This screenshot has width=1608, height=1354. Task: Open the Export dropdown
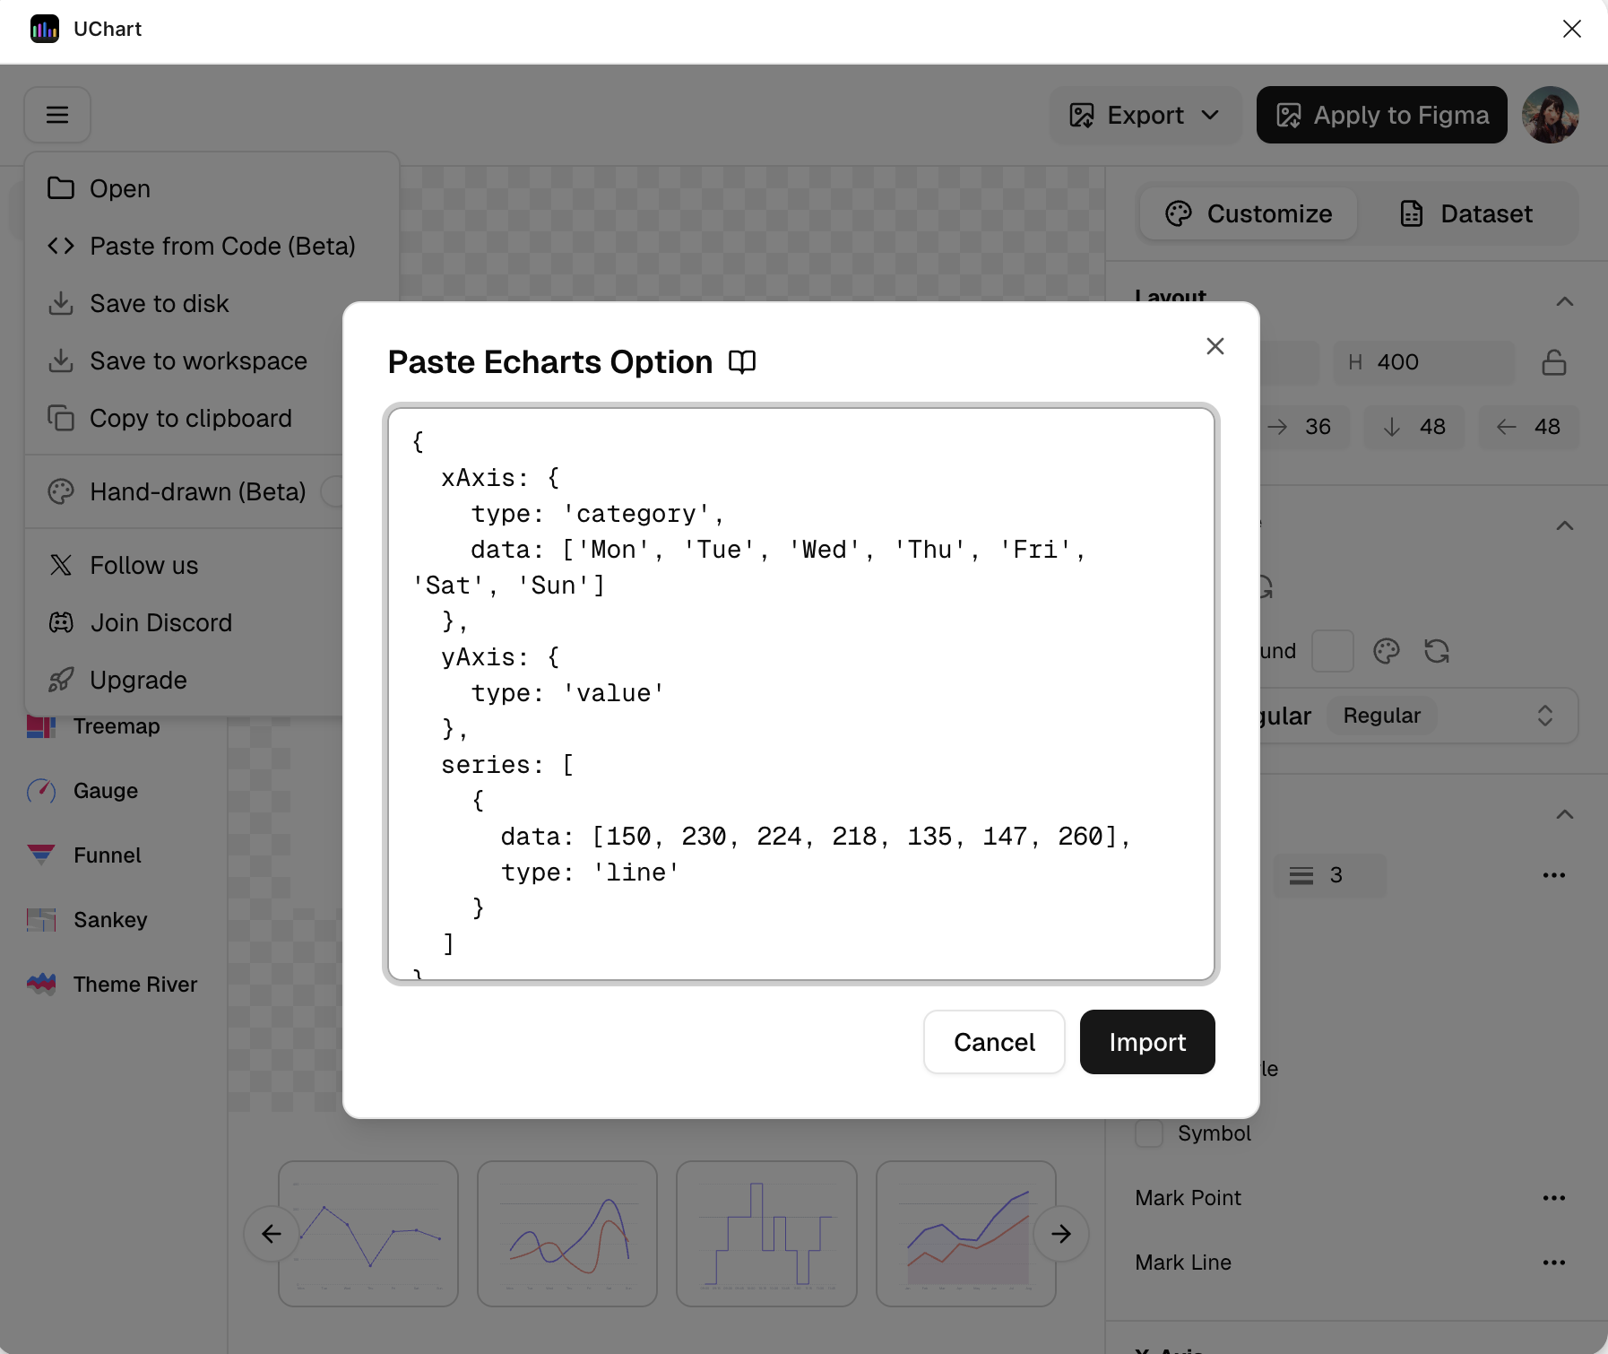click(1145, 115)
